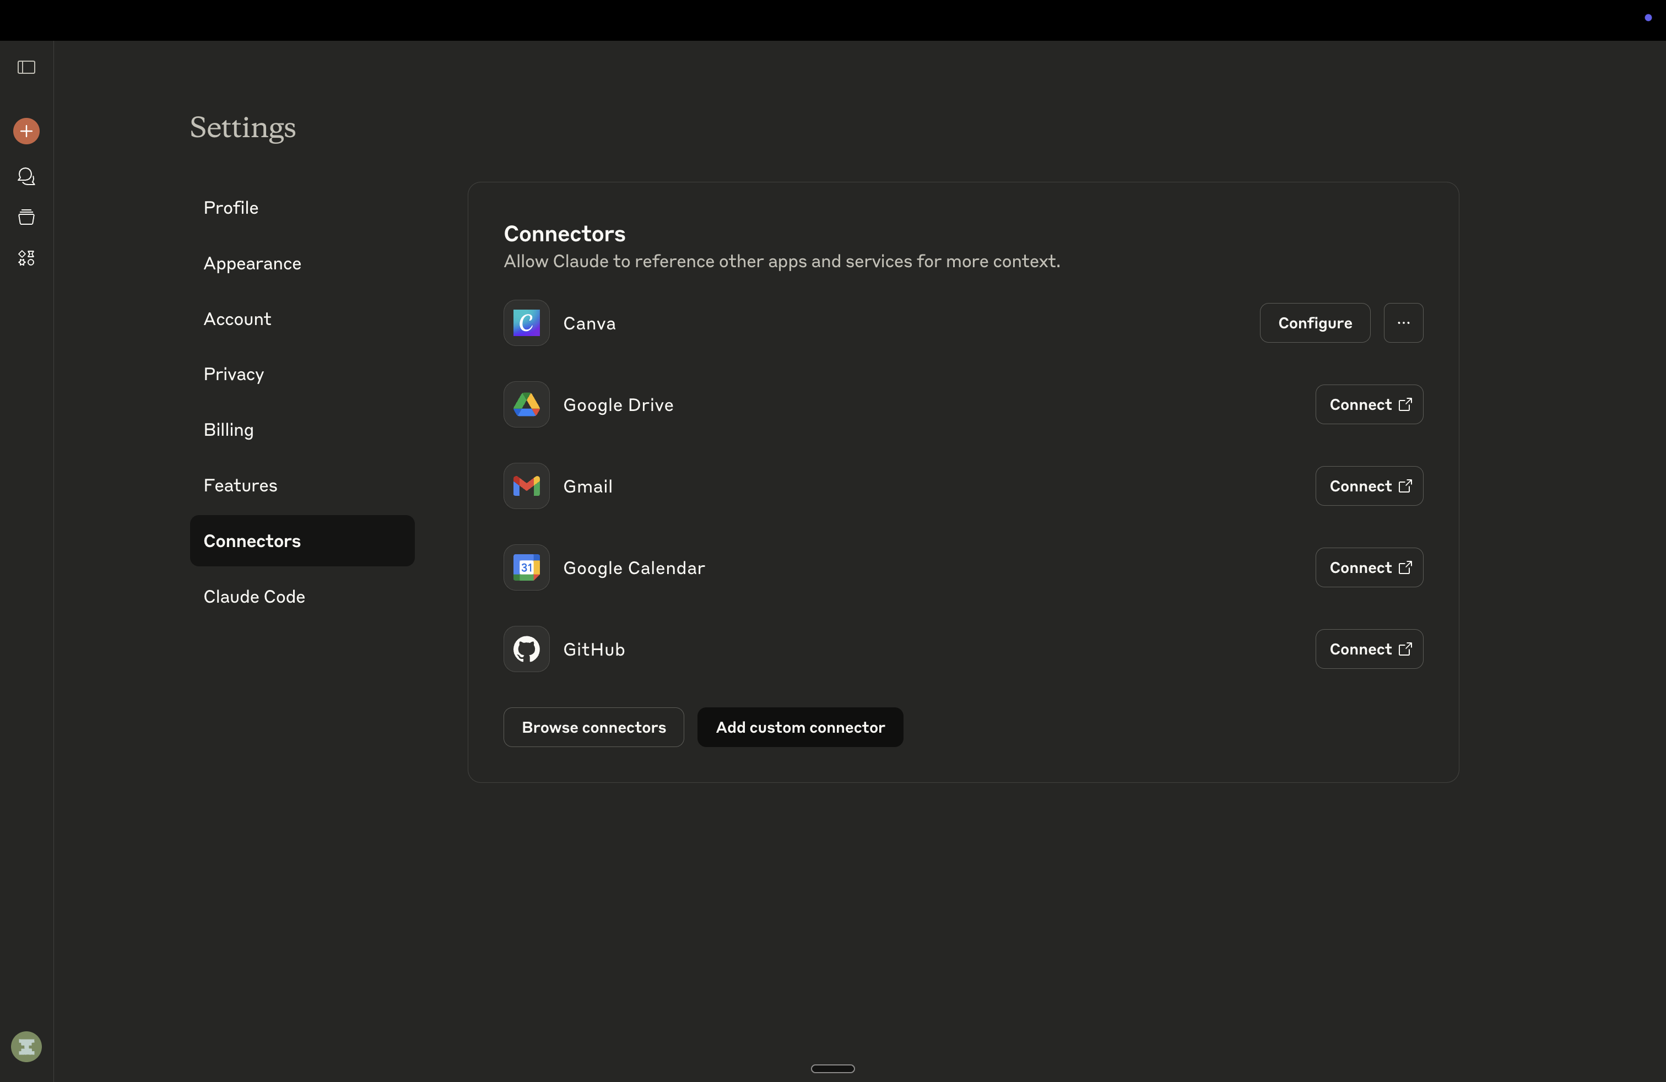
Task: Open the chats icon in sidebar
Action: (26, 176)
